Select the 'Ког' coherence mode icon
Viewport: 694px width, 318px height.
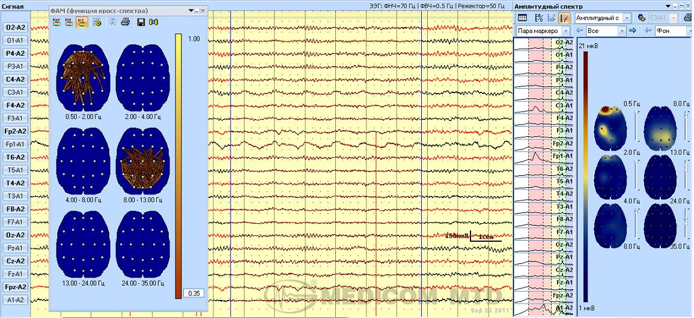point(56,22)
